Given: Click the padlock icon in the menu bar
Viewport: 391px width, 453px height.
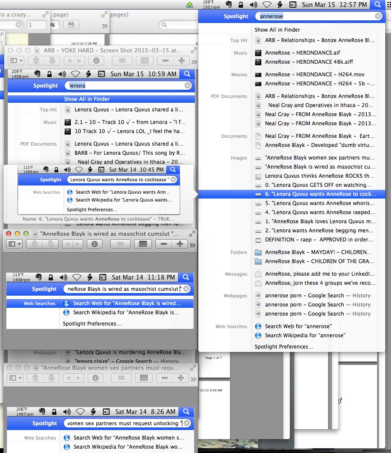Looking at the screenshot, I should coord(240,4).
